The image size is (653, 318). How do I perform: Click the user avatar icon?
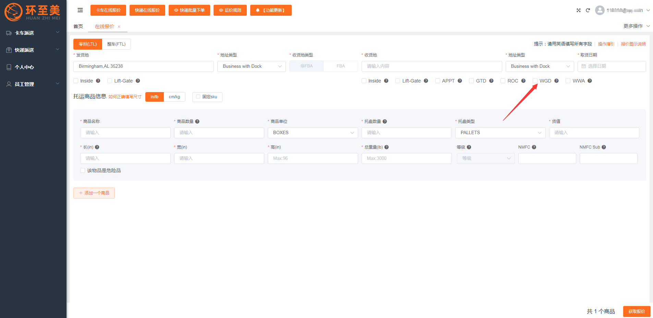pyautogui.click(x=600, y=10)
